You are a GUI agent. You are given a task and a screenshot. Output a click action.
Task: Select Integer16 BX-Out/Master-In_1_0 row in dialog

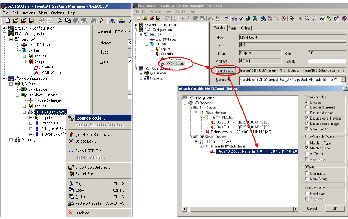pyautogui.click(x=257, y=152)
